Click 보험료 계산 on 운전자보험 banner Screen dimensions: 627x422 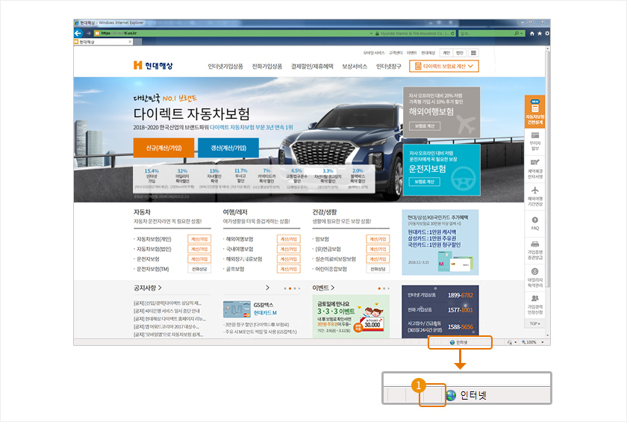tap(424, 181)
